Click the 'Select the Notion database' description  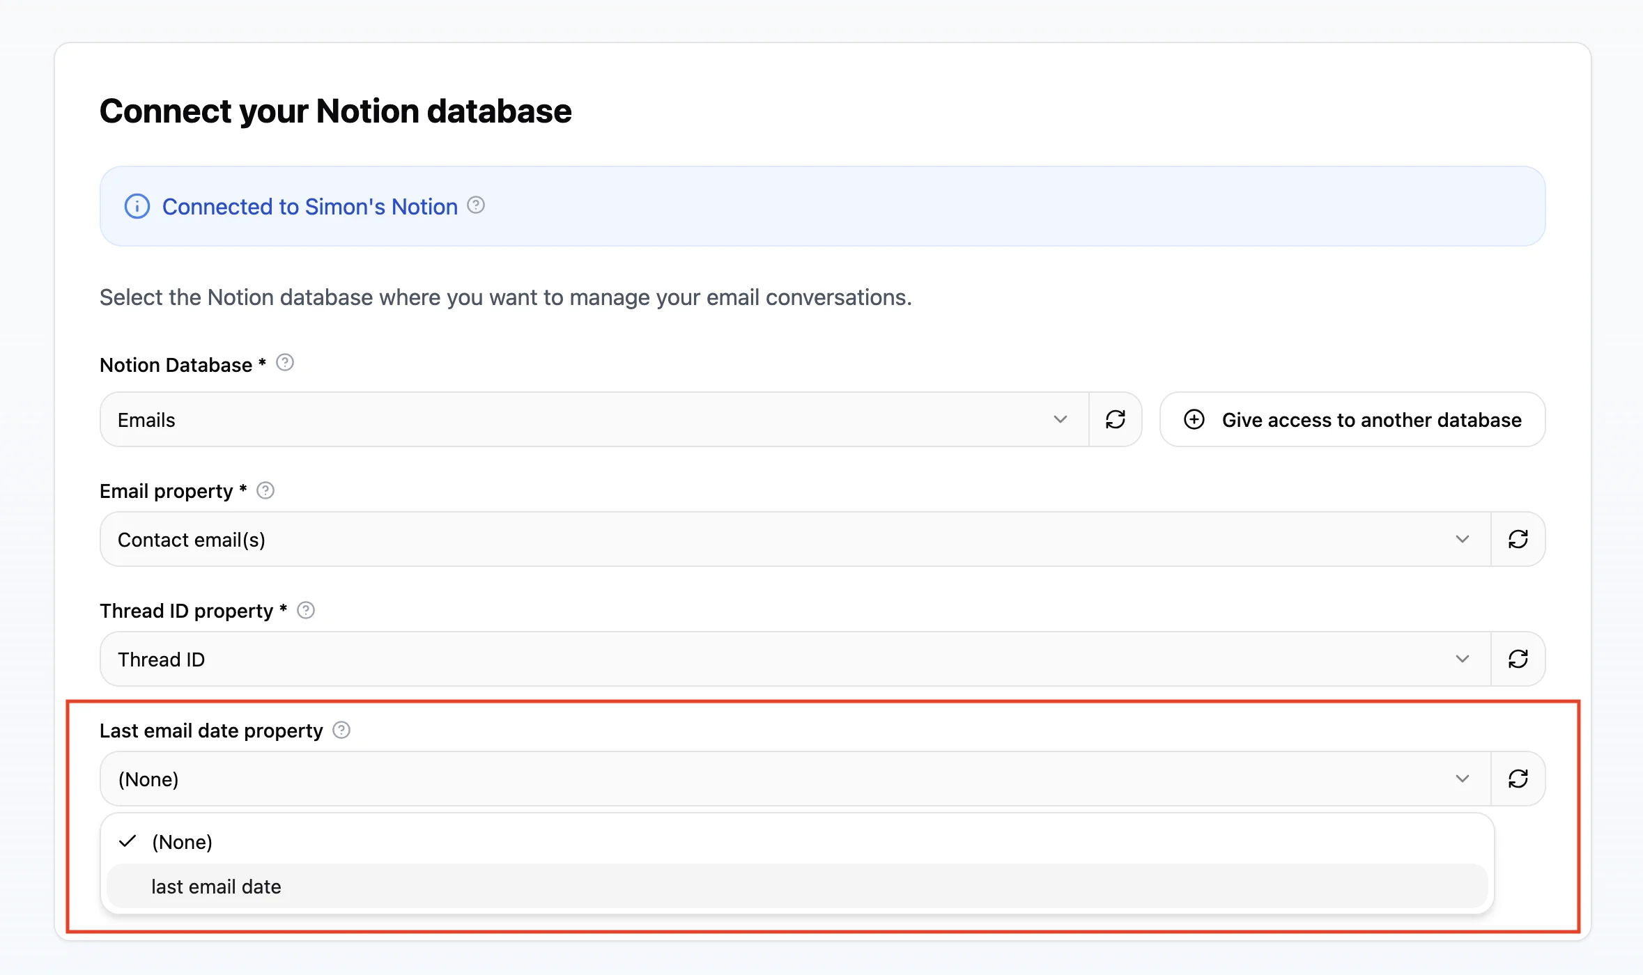506,297
